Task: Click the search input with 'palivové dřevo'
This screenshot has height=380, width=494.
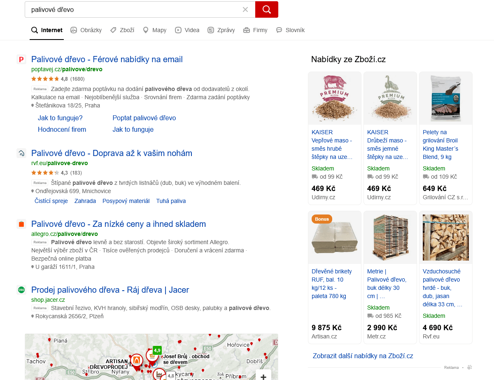Action: click(x=136, y=9)
